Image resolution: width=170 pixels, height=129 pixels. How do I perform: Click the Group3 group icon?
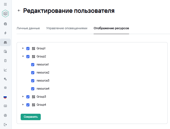34,97
